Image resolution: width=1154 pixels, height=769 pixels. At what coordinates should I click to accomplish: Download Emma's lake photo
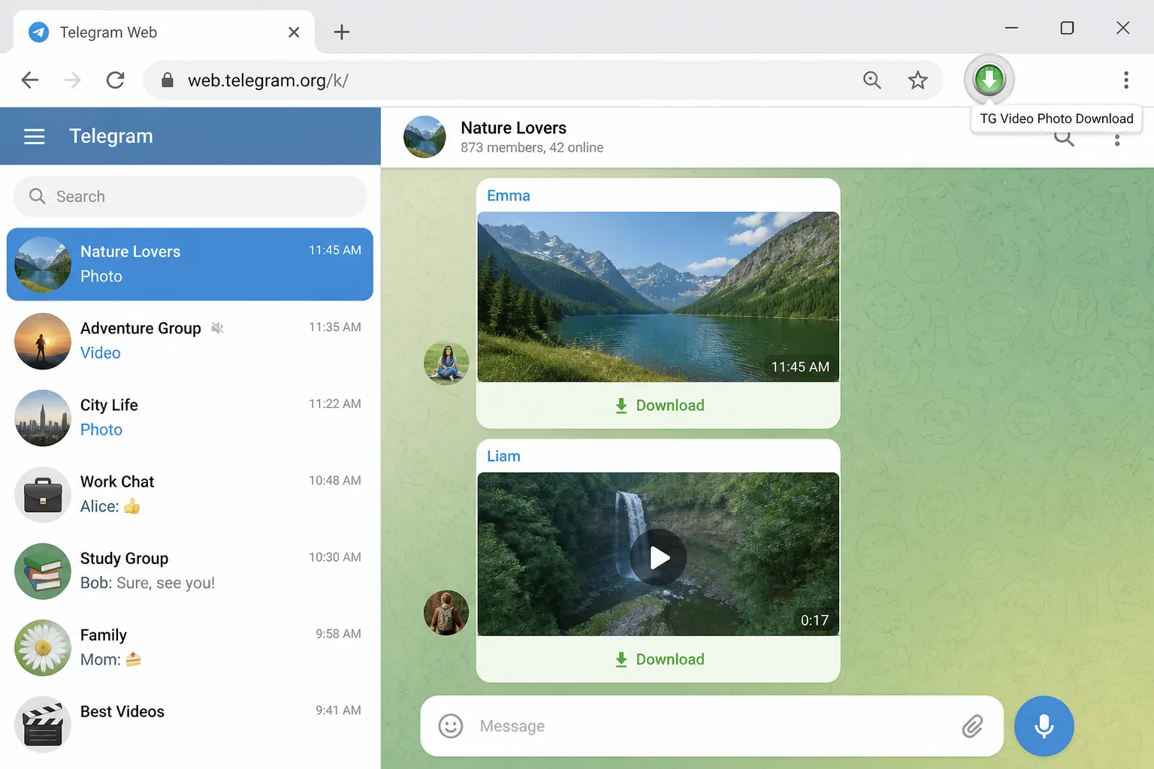pyautogui.click(x=659, y=406)
